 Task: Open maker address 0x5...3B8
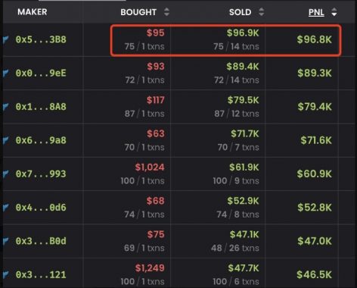point(41,39)
